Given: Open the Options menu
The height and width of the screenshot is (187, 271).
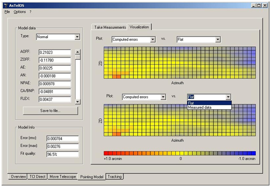Looking at the screenshot, I should coord(20,12).
